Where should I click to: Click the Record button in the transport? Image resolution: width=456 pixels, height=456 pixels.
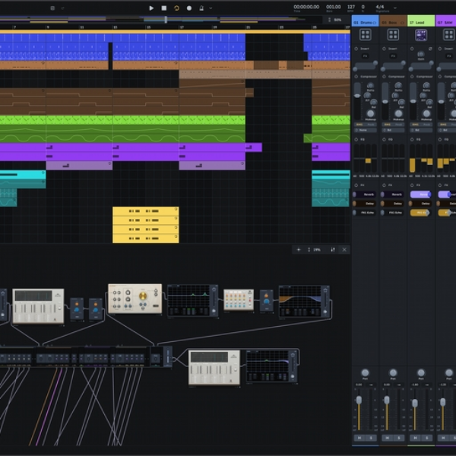(189, 8)
